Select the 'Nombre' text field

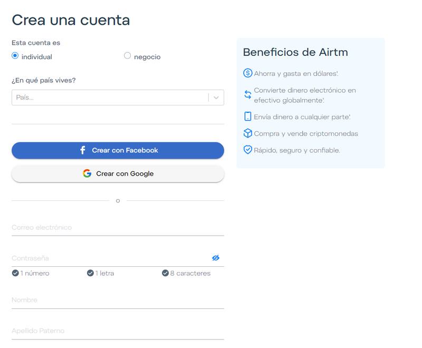[118, 300]
